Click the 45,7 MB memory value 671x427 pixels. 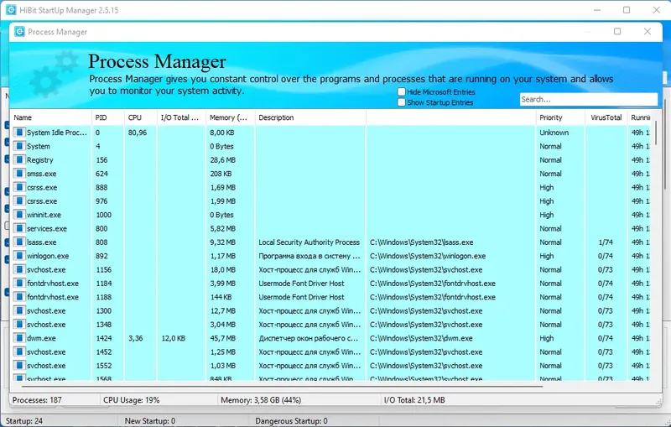pos(222,338)
